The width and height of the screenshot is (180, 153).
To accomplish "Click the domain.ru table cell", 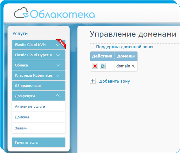I will (x=126, y=66).
